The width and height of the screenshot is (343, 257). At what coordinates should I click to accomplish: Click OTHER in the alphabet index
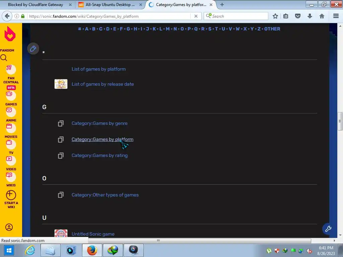tap(272, 29)
